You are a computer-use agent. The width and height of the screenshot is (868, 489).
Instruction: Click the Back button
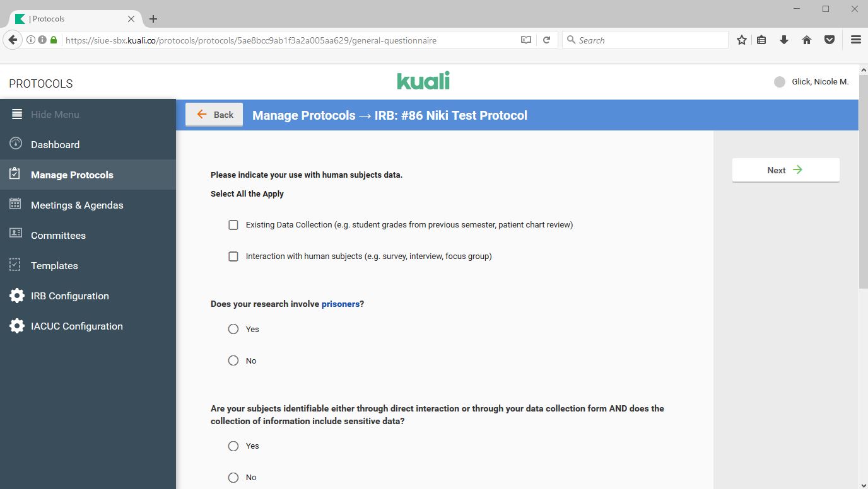point(214,115)
